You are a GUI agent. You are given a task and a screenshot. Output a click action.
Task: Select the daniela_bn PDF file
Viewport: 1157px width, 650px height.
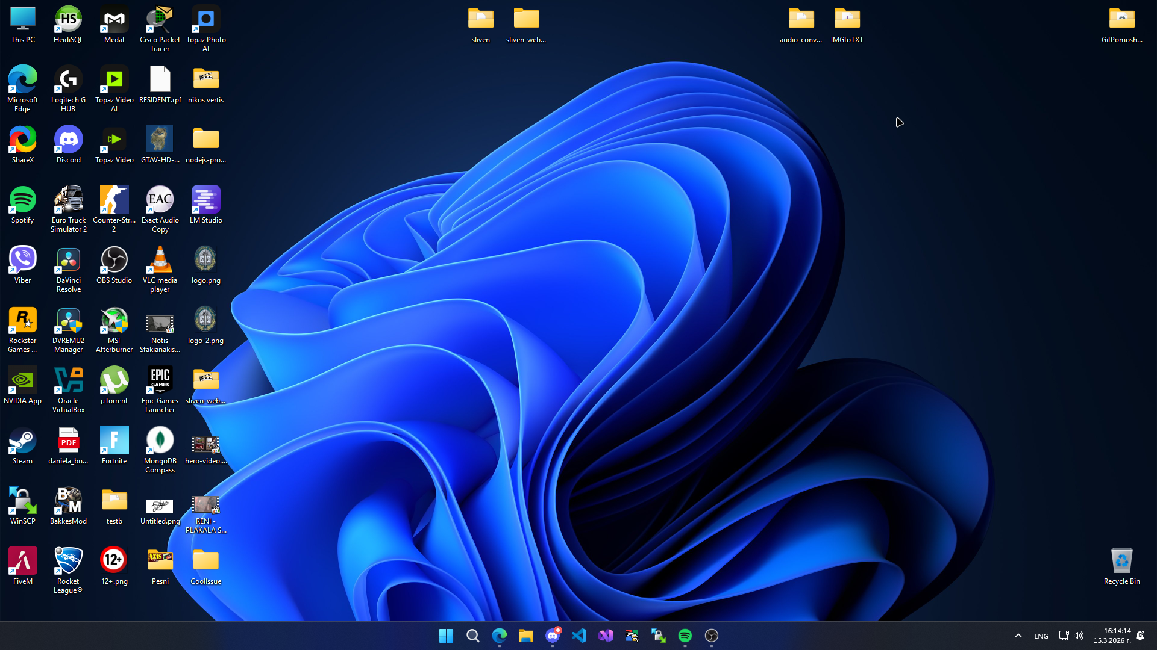click(x=69, y=447)
